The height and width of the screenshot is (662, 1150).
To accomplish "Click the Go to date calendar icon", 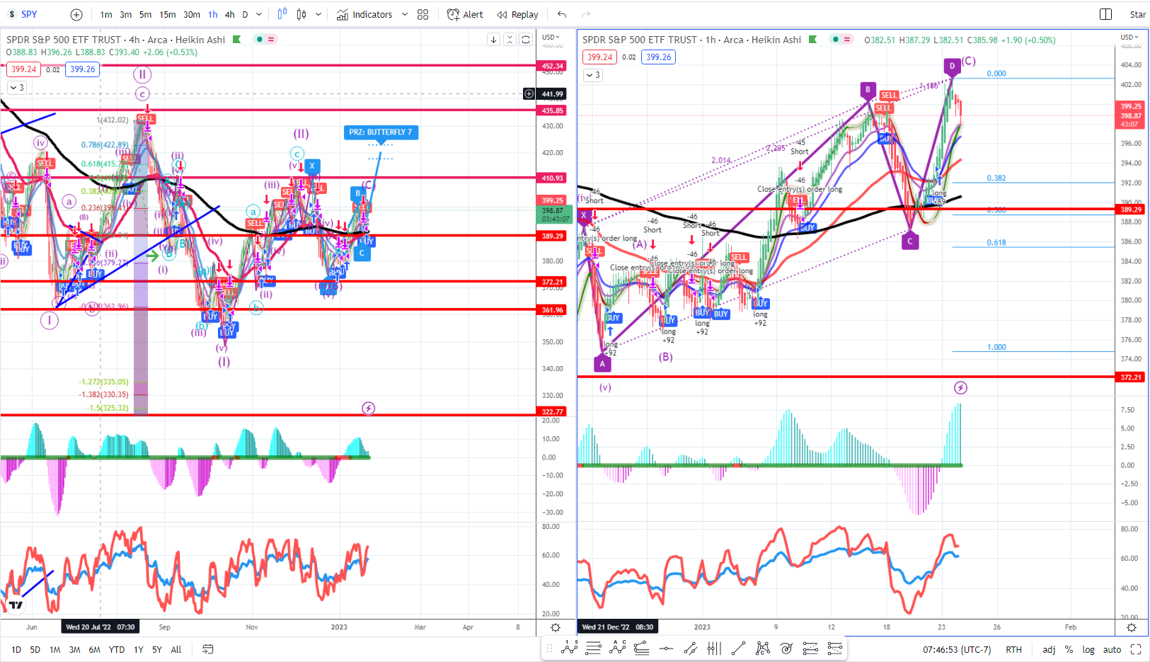I will click(x=207, y=649).
